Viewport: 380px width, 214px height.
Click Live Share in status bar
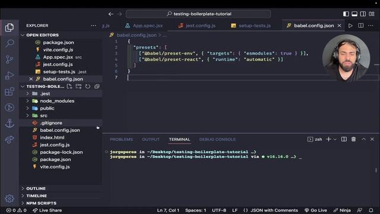tap(47, 210)
